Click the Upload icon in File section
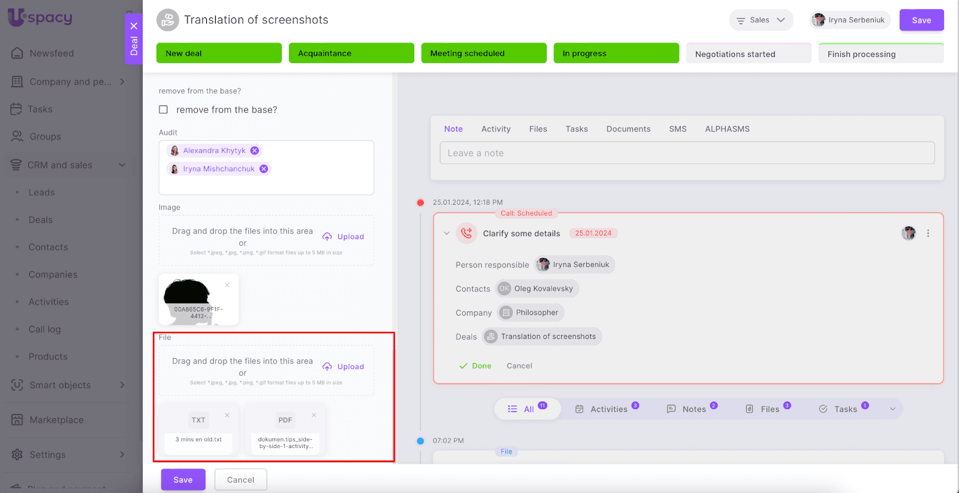 point(327,367)
